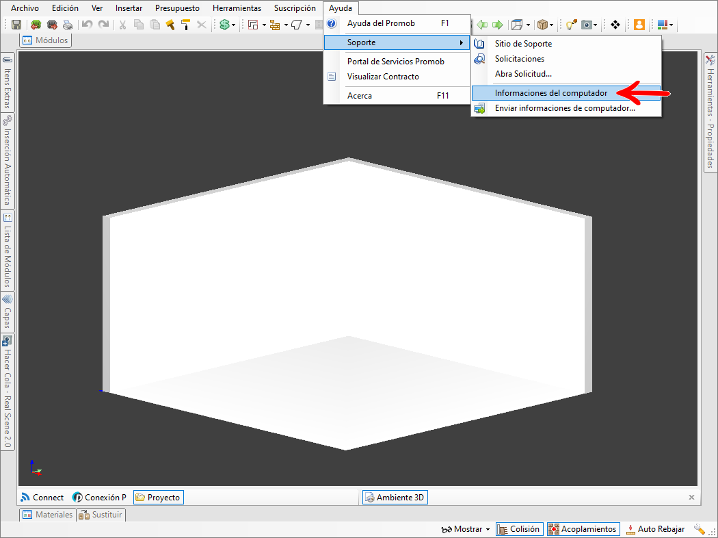Expand the white shape tool dropdown arrow

[308, 25]
